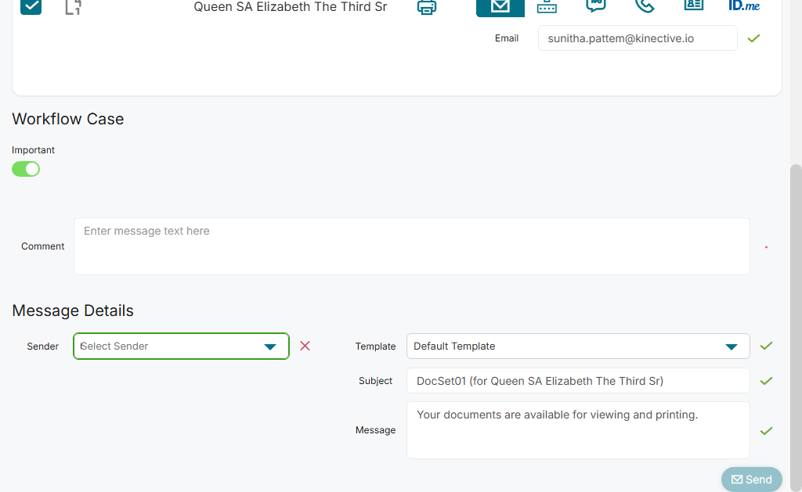Open the Select Sender dropdown

(181, 347)
